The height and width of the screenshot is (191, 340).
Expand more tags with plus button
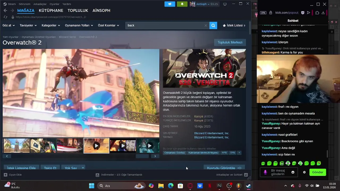coord(239,153)
